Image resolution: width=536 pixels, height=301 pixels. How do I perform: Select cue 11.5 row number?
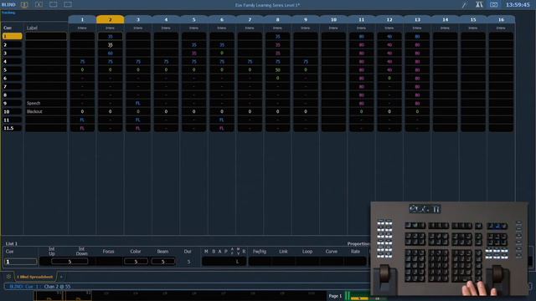click(x=13, y=128)
